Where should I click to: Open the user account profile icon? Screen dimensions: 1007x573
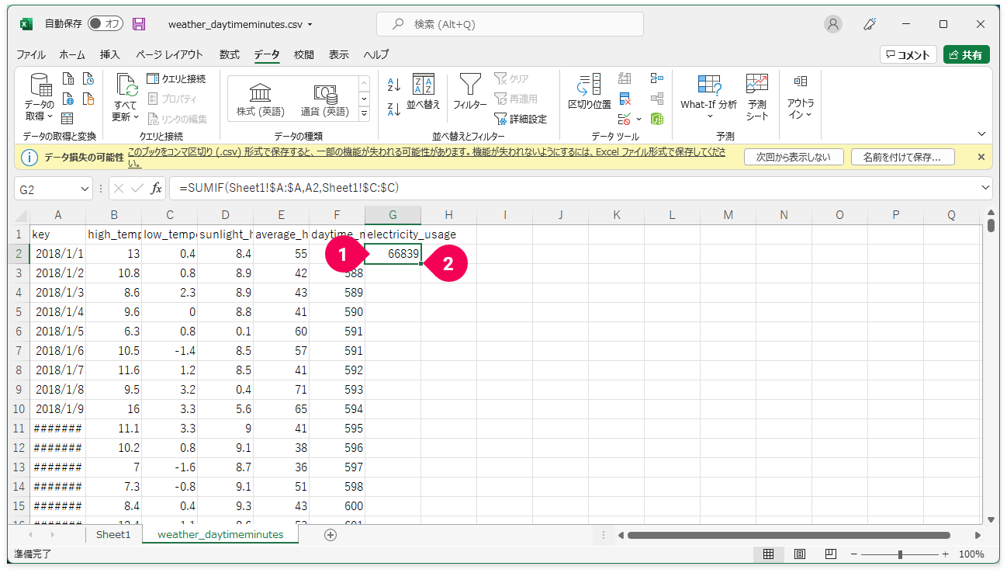833,24
